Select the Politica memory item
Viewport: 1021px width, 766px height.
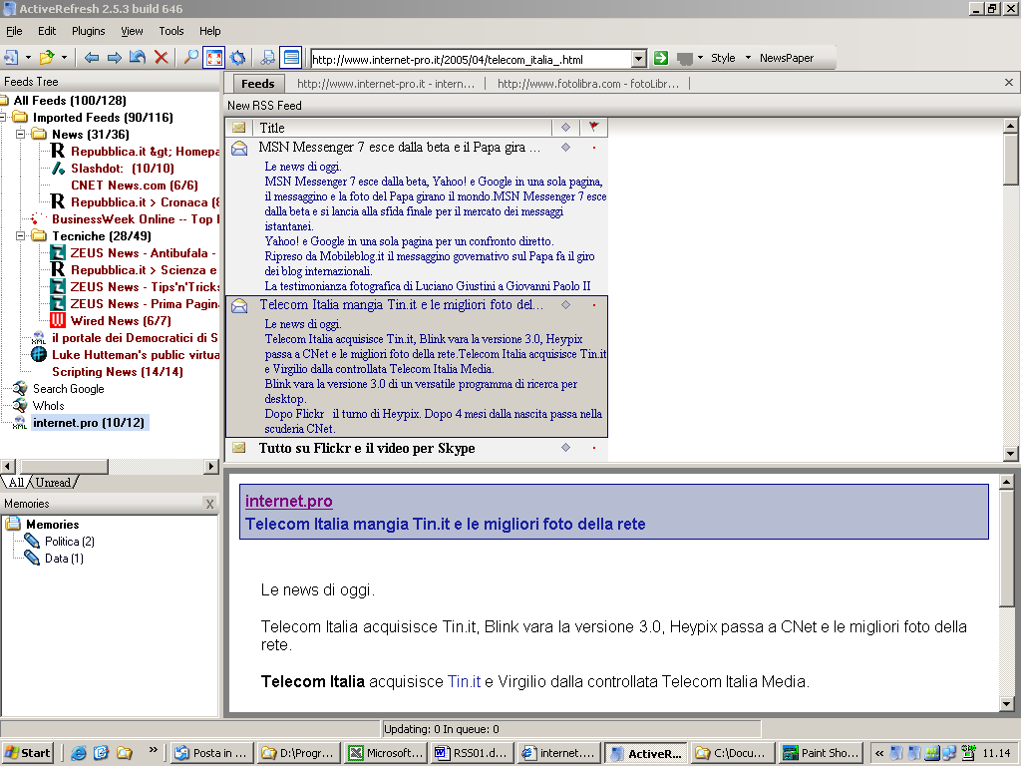[70, 542]
